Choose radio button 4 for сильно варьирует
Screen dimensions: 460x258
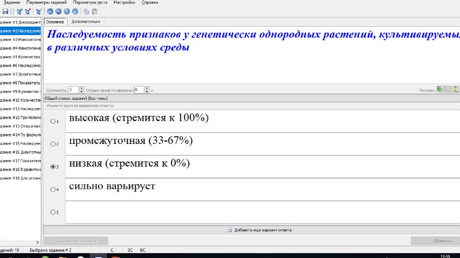pyautogui.click(x=53, y=190)
